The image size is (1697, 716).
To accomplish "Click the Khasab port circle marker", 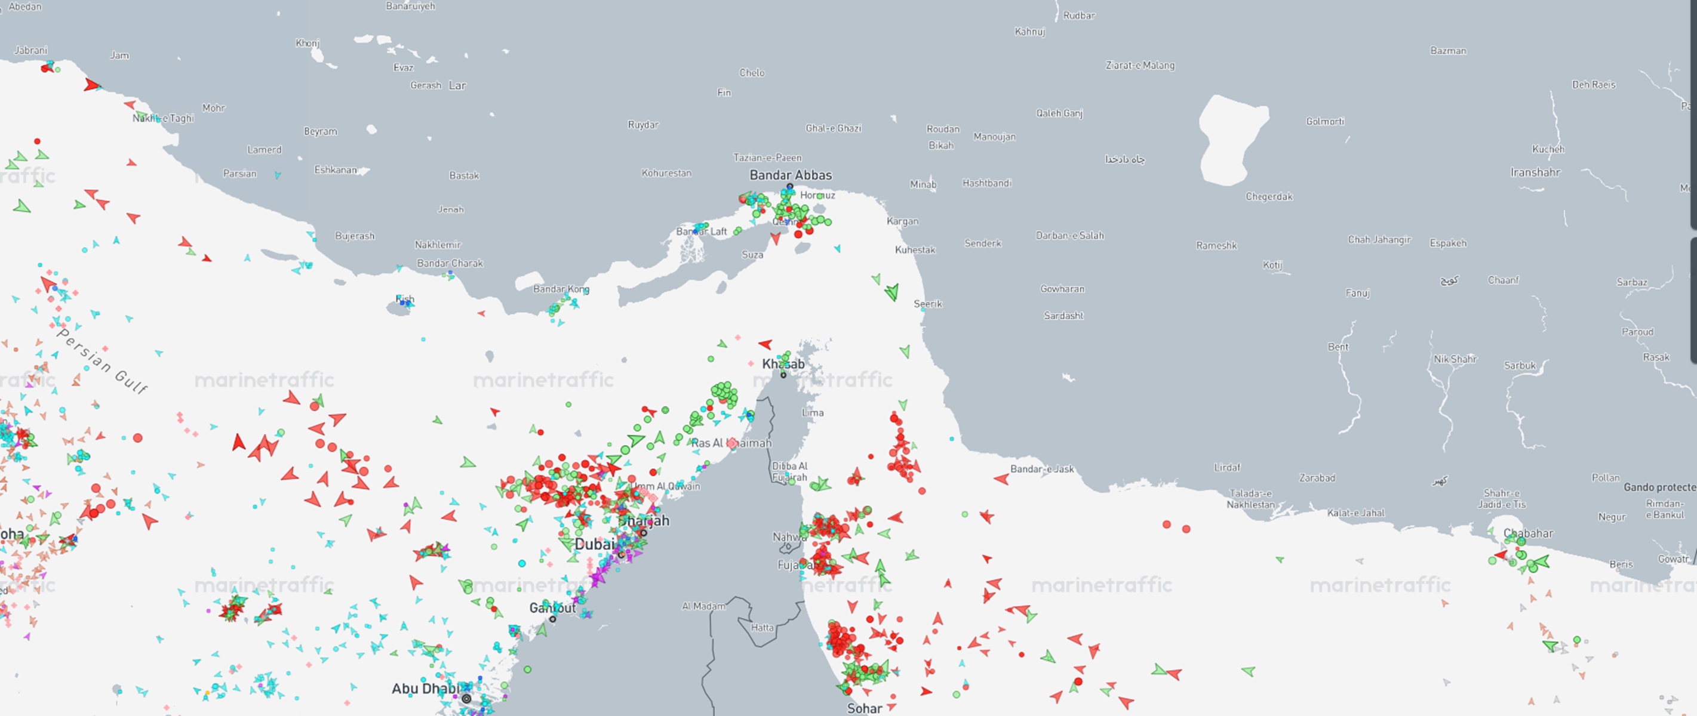I will 783,375.
